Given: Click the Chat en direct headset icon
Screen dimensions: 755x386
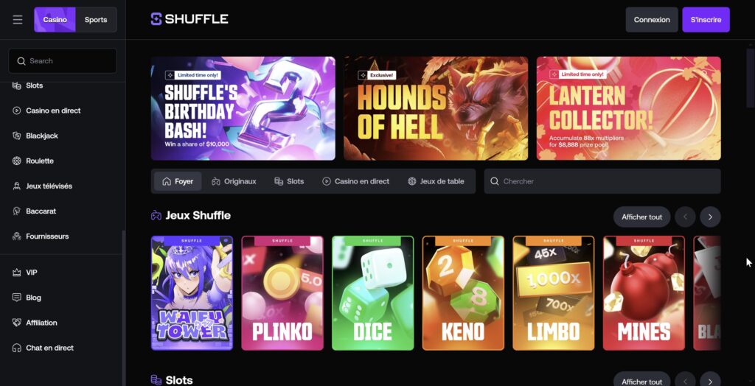Looking at the screenshot, I should (17, 348).
